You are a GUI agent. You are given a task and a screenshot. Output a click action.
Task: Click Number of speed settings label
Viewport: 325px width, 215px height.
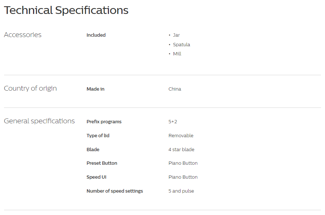pyautogui.click(x=114, y=191)
